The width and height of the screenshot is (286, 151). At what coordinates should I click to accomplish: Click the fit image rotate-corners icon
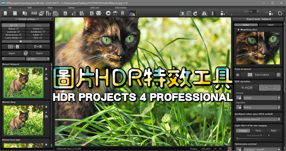[x=280, y=13]
